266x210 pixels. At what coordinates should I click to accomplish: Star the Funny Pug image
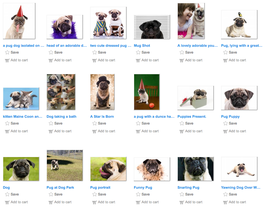click(138, 194)
